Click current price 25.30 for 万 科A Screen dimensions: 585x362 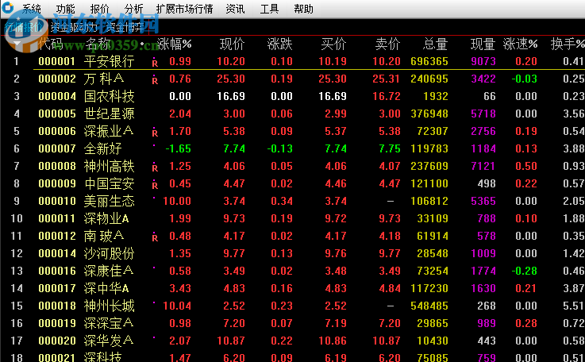click(231, 79)
